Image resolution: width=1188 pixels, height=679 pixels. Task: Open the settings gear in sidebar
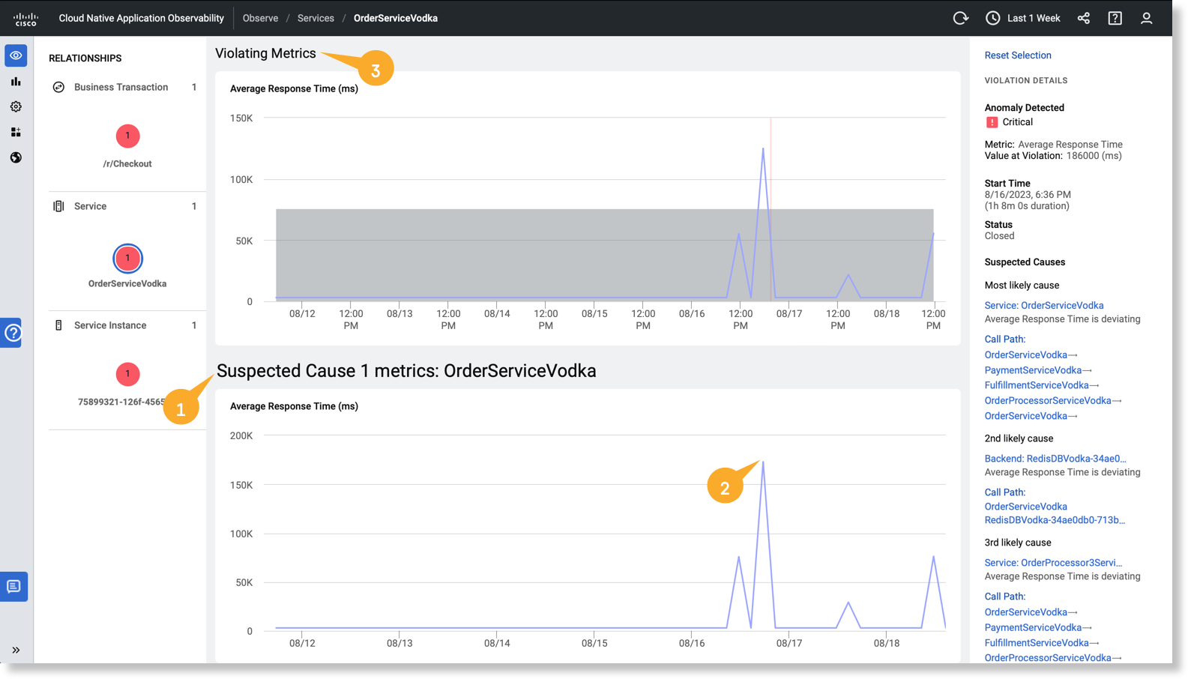[x=16, y=106]
